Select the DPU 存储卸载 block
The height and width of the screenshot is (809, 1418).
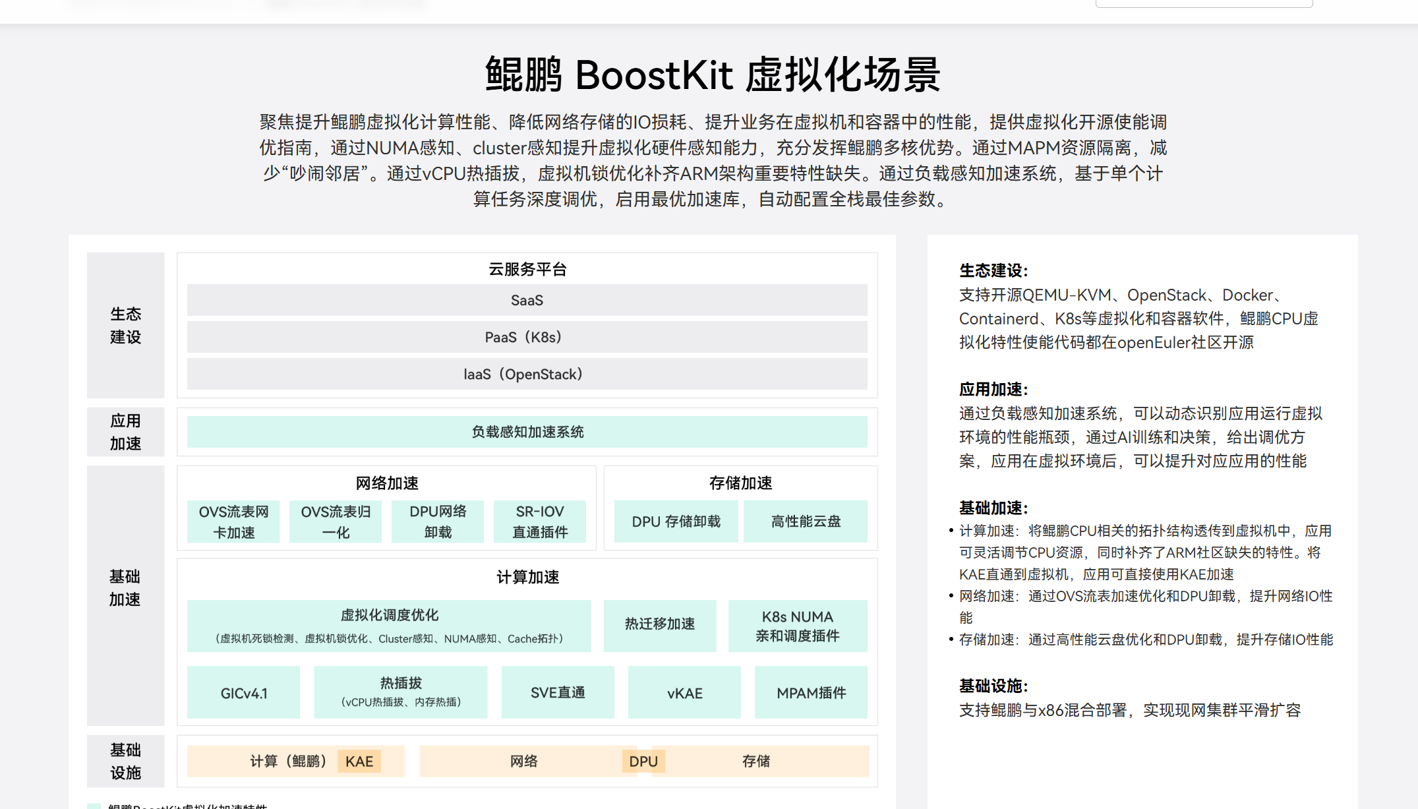coord(676,522)
